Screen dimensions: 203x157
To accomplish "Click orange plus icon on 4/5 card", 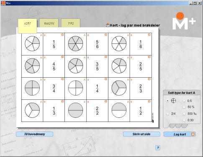I will [62, 57].
